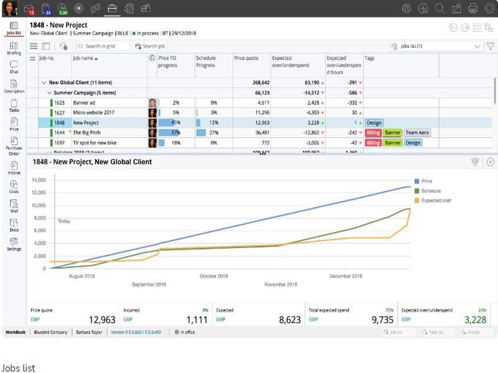The height and width of the screenshot is (373, 498).
Task: Click the Search job button
Action: coord(150,46)
